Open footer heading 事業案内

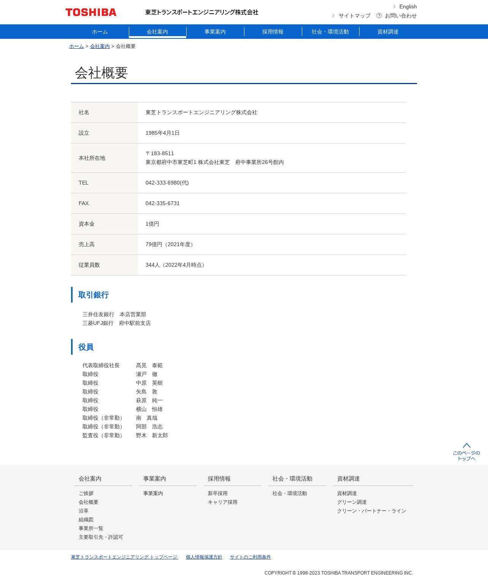(x=155, y=479)
